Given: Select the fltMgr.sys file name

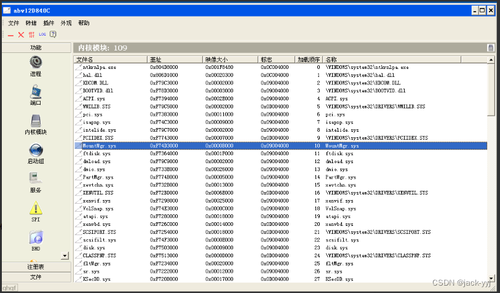Looking at the screenshot, I should tap(97, 263).
